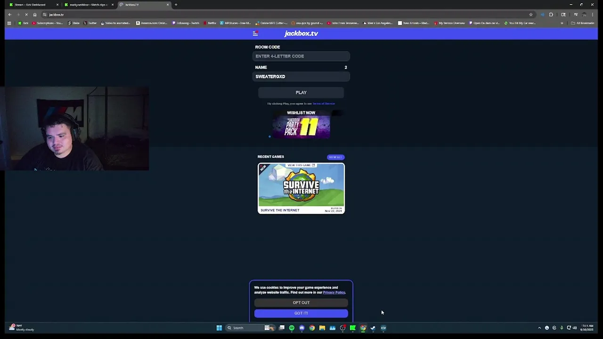Switch to the Watch clips Kick tab
Image resolution: width=603 pixels, height=339 pixels.
pyautogui.click(x=89, y=5)
